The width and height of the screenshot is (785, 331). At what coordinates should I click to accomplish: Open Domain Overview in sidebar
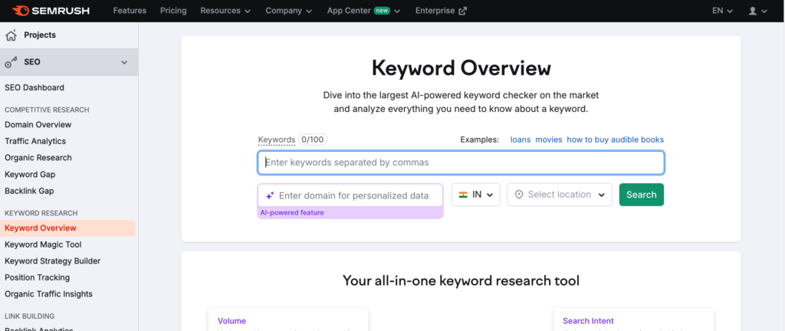(x=38, y=124)
